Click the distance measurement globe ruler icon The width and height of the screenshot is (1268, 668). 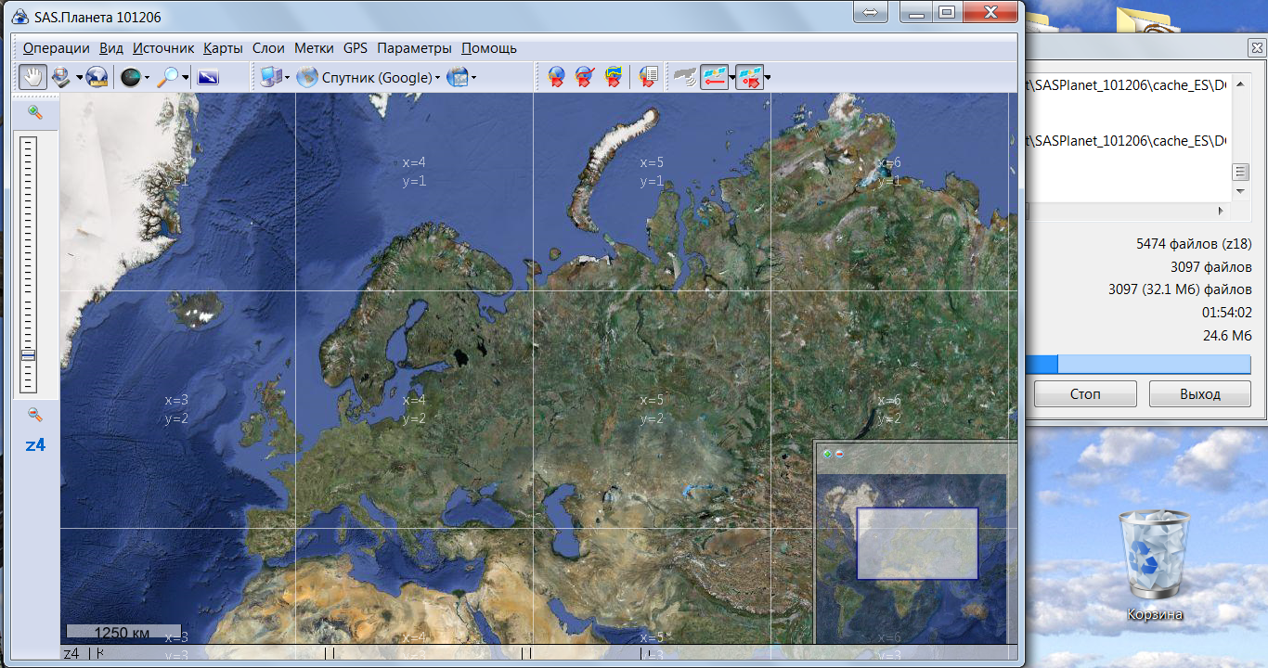pos(97,78)
